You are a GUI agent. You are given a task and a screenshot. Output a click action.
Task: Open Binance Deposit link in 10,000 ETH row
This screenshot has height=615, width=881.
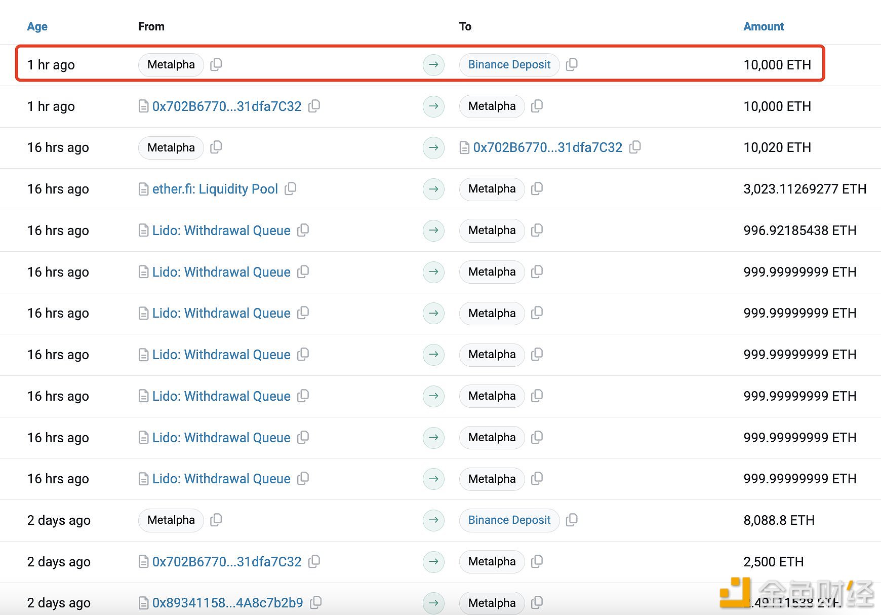509,65
